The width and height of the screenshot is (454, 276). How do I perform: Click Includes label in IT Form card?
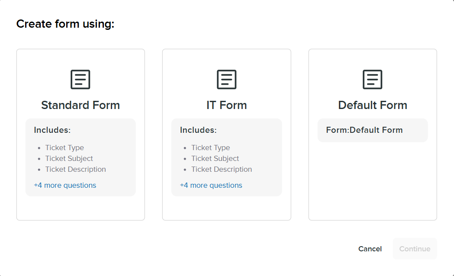point(198,130)
